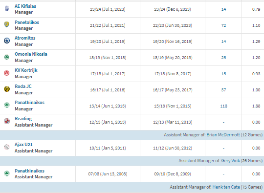Click the 118 matches count for Panathinaikos
This screenshot has width=264, height=193.
pos(223,106)
